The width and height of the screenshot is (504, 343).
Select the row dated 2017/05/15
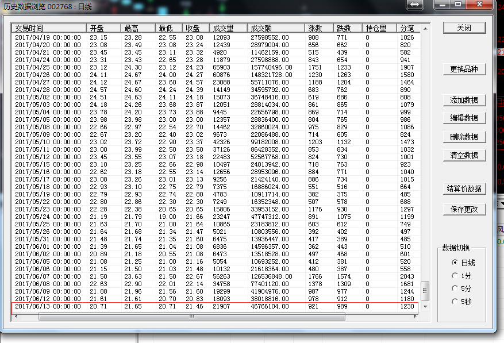pos(215,164)
